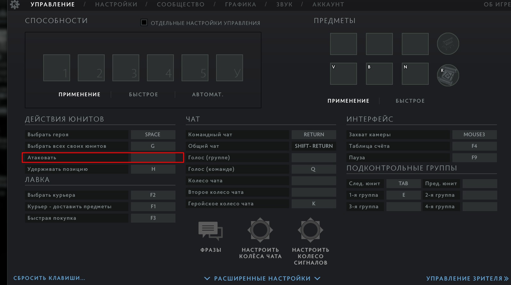Screen dimensions: 511x285
Task: Click the H binding for Удерживать позицию
Action: pos(153,169)
